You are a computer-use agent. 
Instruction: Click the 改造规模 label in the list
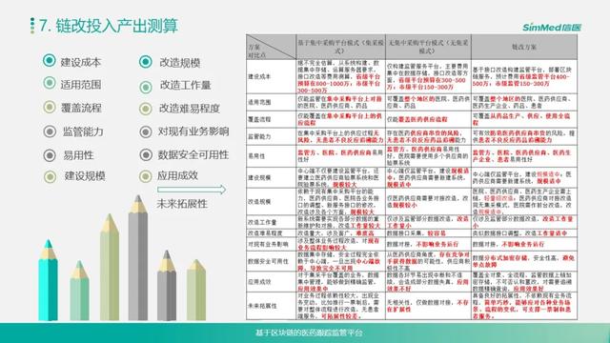point(180,63)
